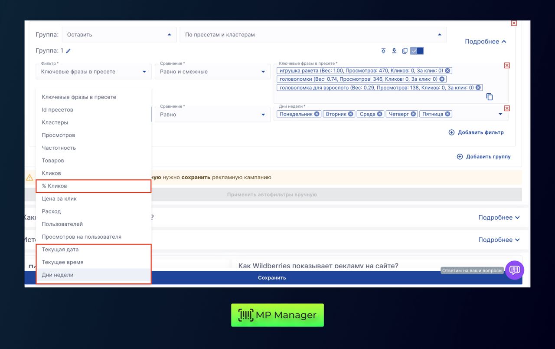Click the Добавить фильтр button
555x349 pixels.
click(476, 132)
